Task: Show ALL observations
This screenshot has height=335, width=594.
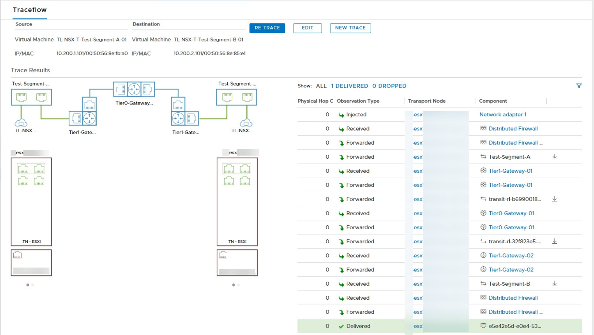Action: 321,86
